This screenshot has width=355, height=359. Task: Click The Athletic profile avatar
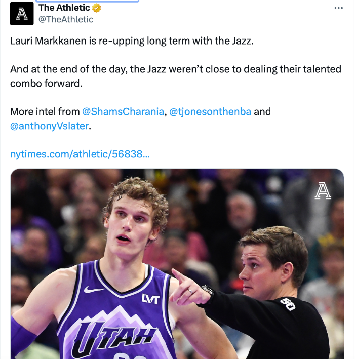(x=22, y=14)
